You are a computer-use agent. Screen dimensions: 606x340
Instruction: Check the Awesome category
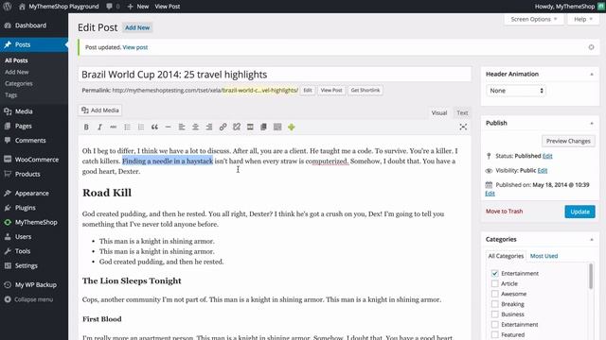click(x=494, y=294)
